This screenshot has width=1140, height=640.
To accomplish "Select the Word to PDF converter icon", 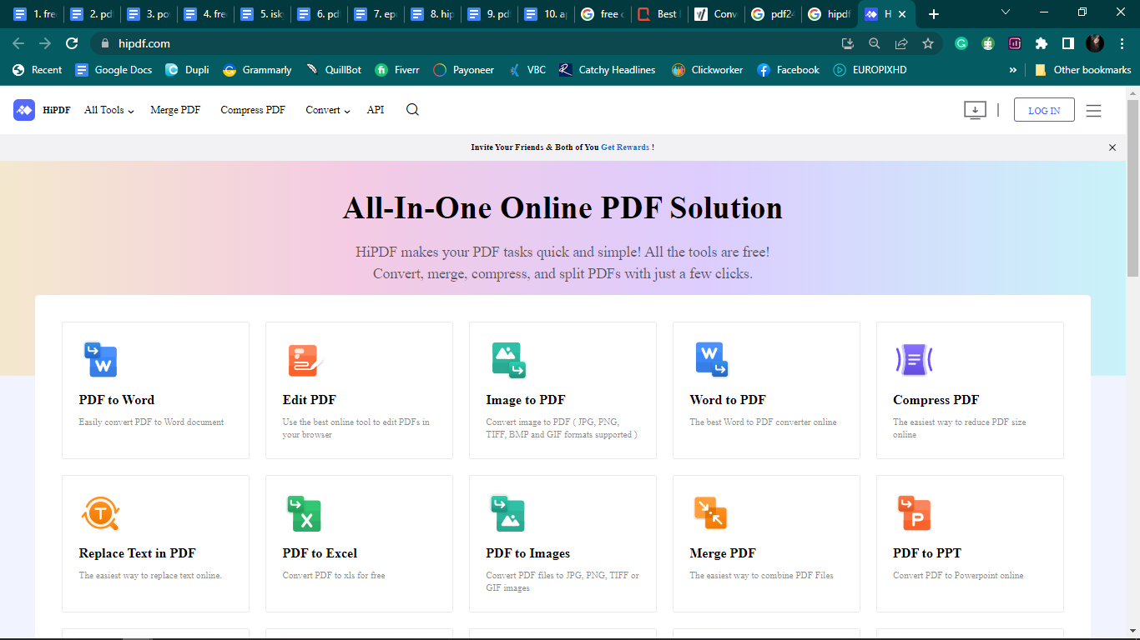I will click(x=710, y=359).
